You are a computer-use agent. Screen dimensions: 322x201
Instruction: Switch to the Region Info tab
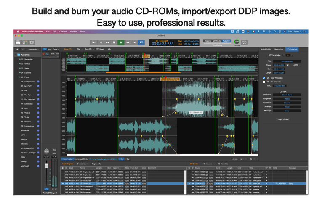tap(279, 49)
